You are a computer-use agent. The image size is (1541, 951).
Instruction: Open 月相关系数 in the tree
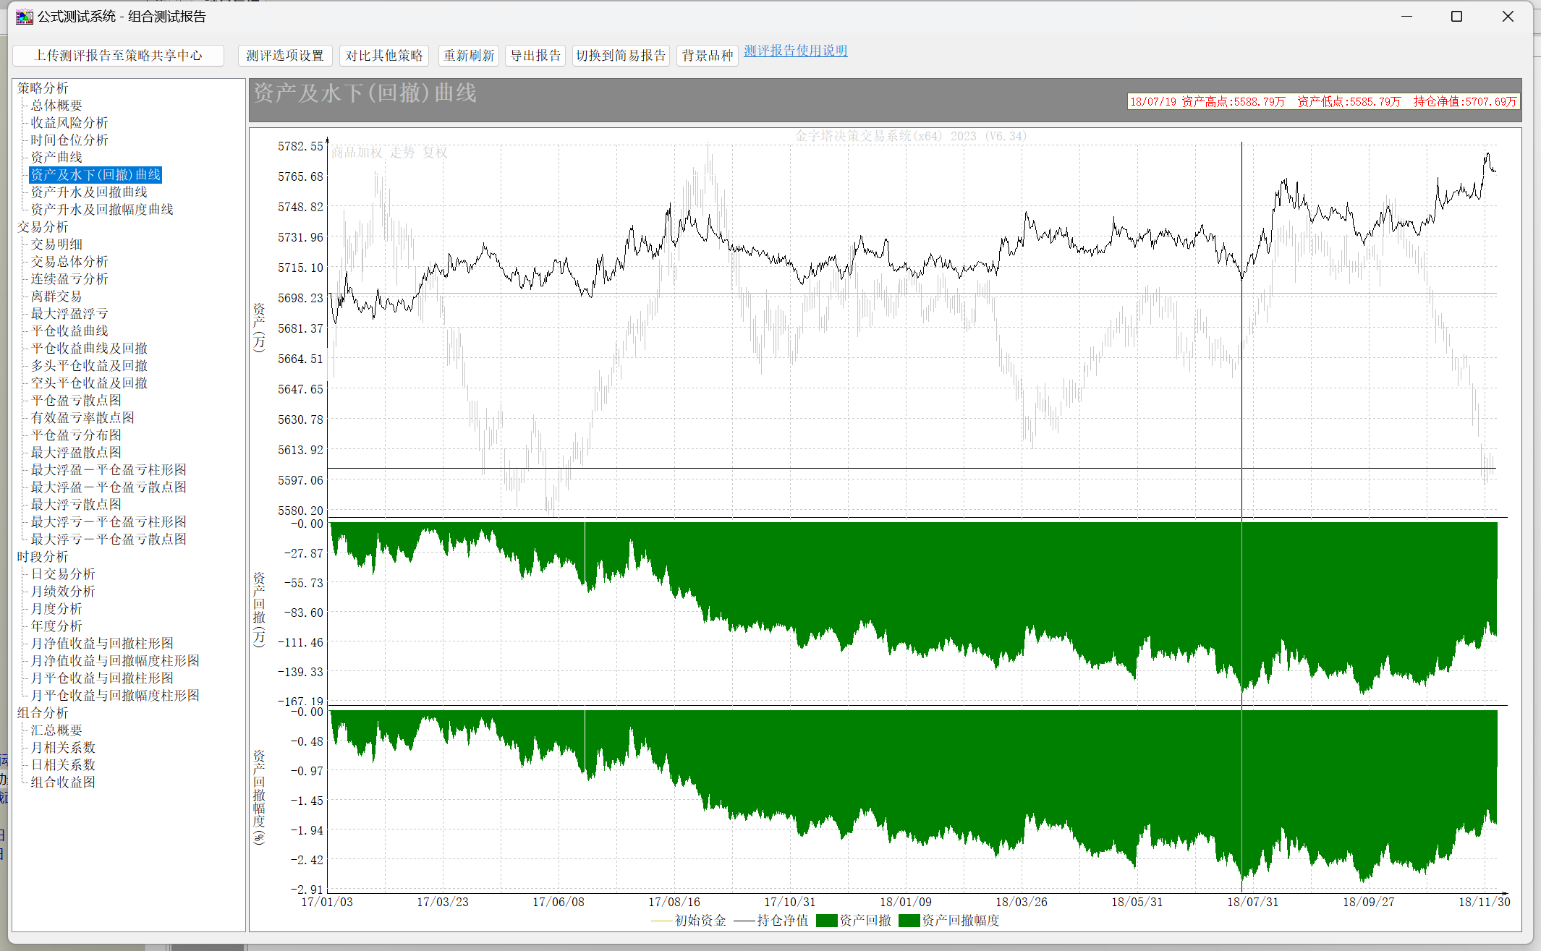(x=63, y=747)
